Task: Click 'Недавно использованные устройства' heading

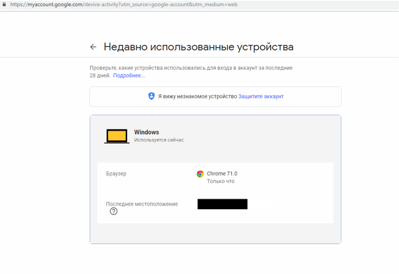Action: tap(199, 47)
